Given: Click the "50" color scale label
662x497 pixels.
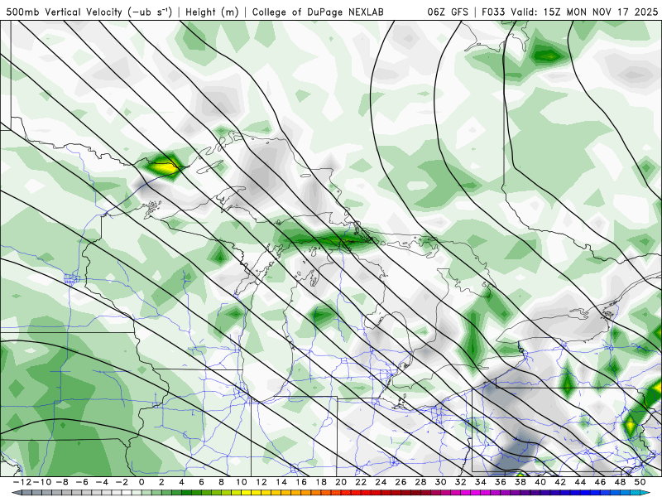Looking at the screenshot, I should [x=640, y=482].
